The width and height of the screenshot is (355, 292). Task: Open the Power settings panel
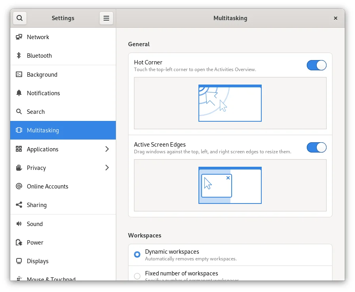tap(35, 243)
